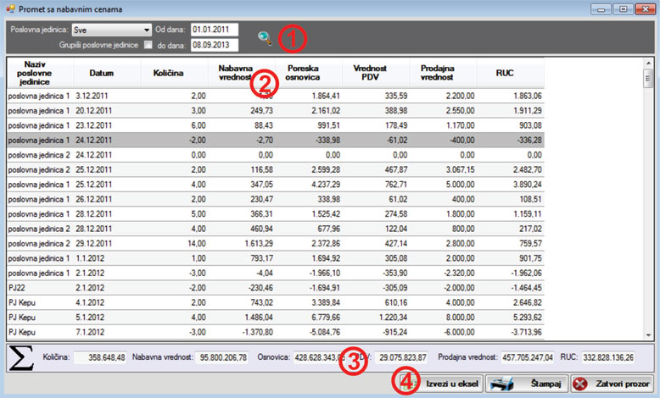Image resolution: width=660 pixels, height=398 pixels.
Task: Click the Nabavna vrednost total 95.800.206,78
Action: (x=222, y=357)
